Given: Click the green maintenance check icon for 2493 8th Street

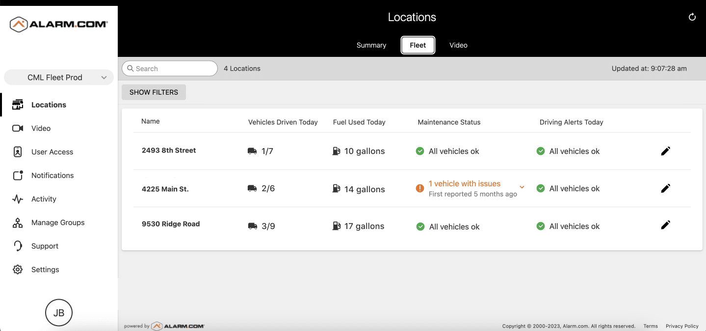Looking at the screenshot, I should coord(420,151).
